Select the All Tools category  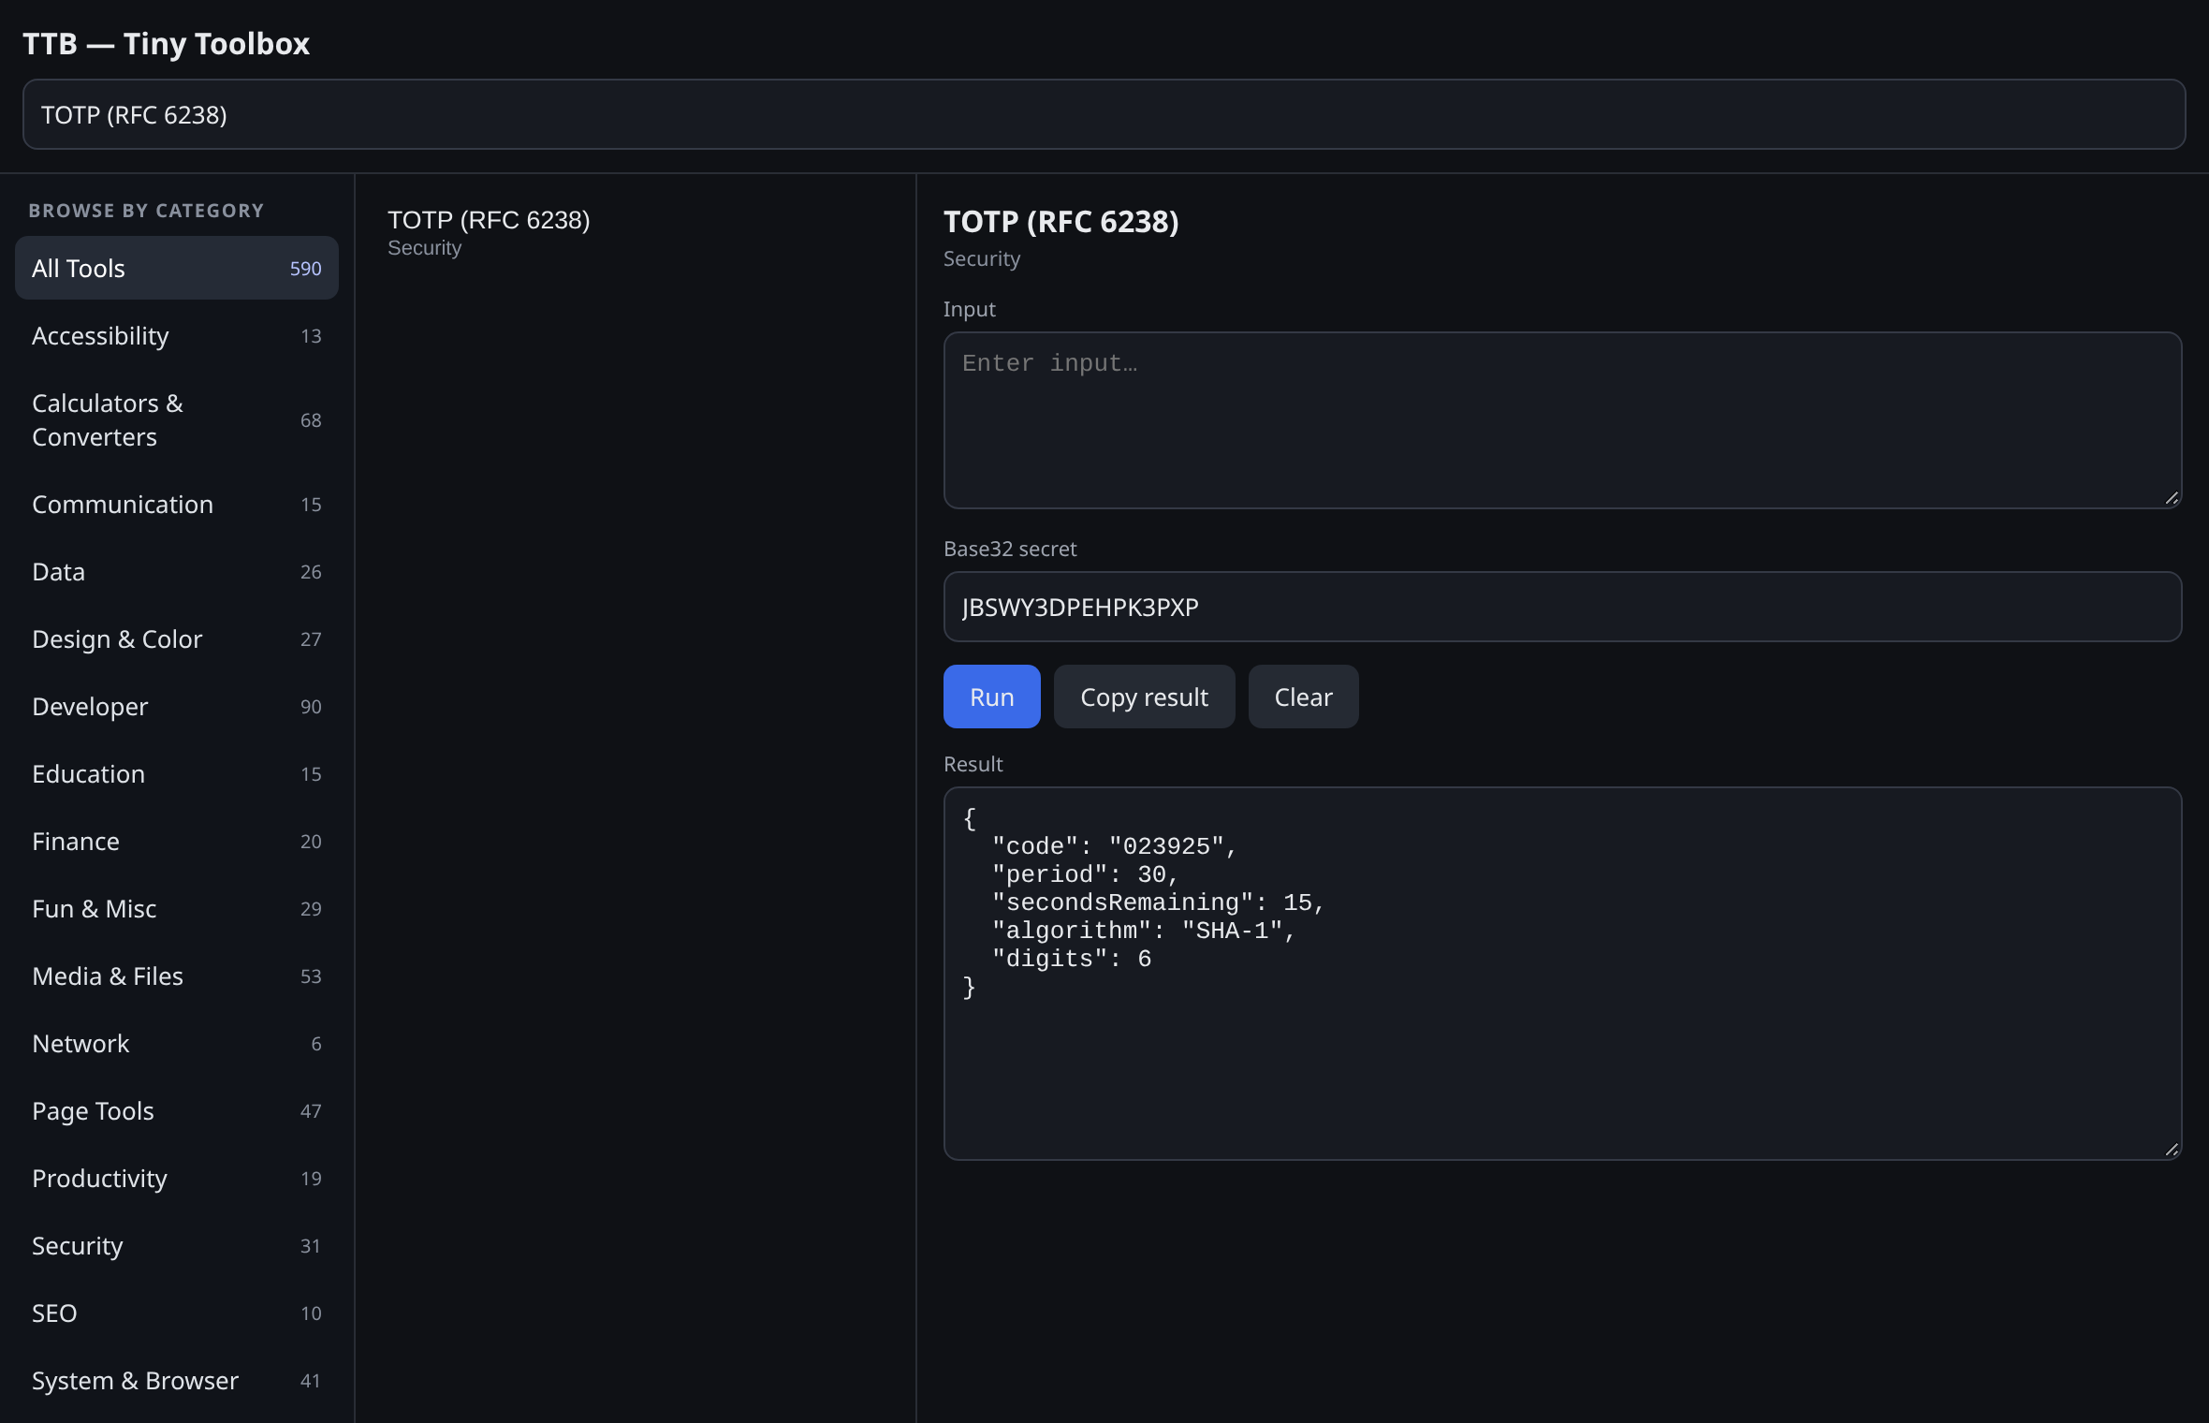coord(177,268)
